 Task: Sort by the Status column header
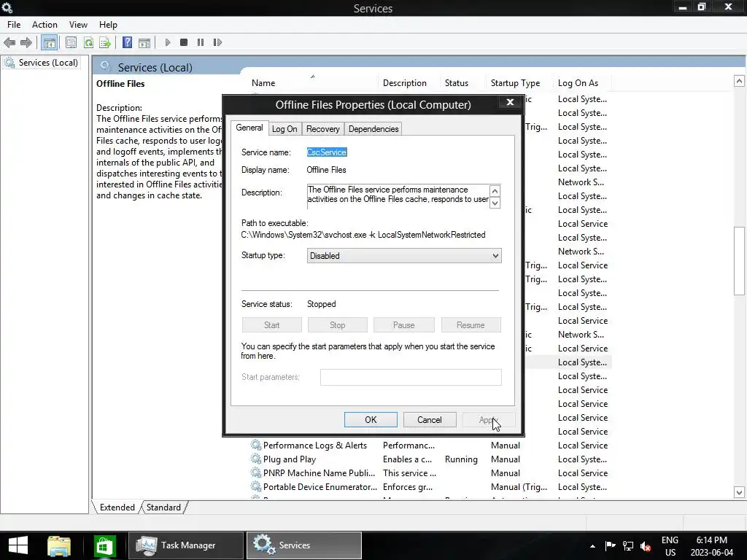[x=462, y=83]
